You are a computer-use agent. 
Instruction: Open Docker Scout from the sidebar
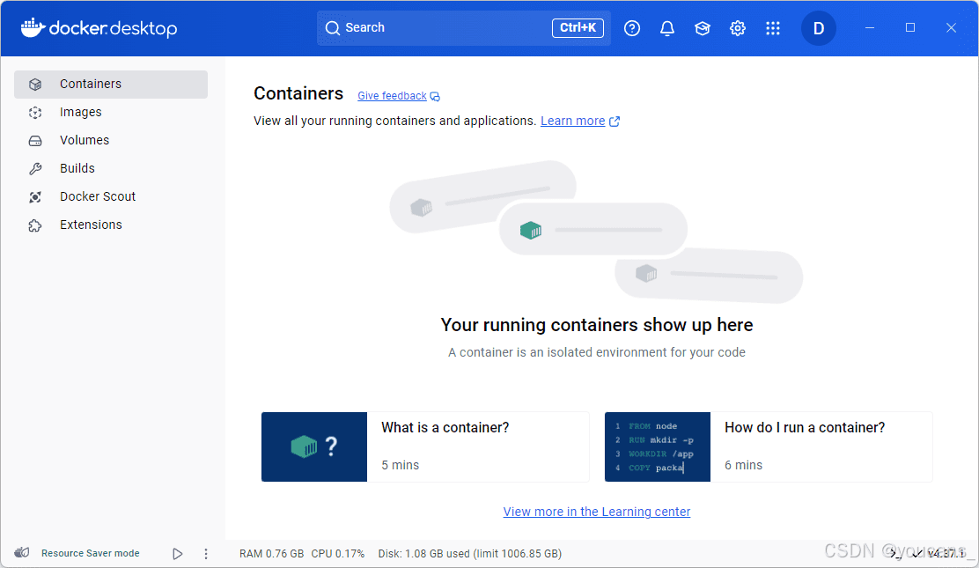111,196
